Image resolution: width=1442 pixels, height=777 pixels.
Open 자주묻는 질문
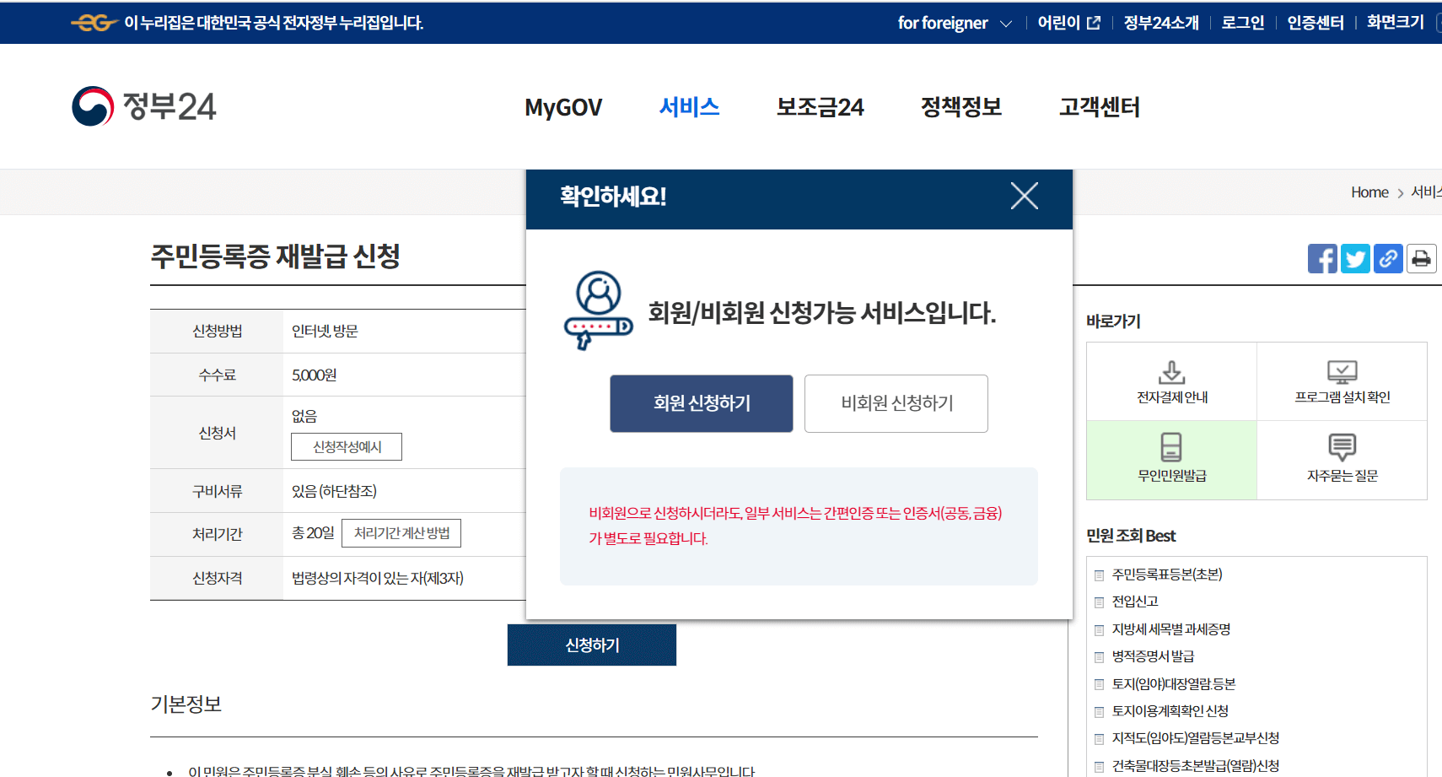coord(1342,460)
